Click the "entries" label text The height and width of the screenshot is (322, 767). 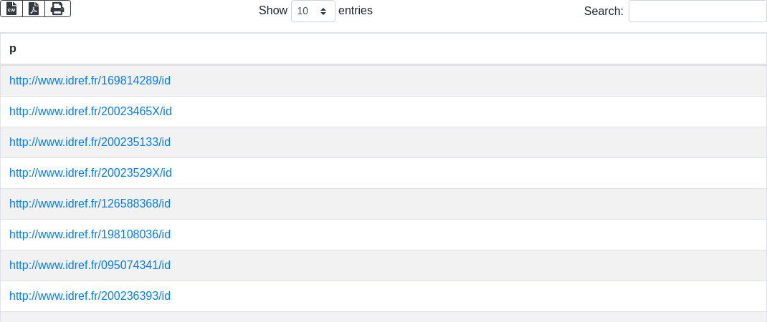click(x=356, y=11)
